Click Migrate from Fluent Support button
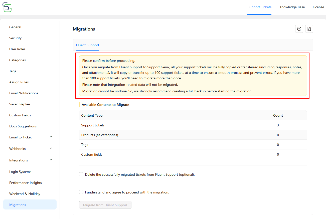This screenshot has width=326, height=219. (x=105, y=205)
